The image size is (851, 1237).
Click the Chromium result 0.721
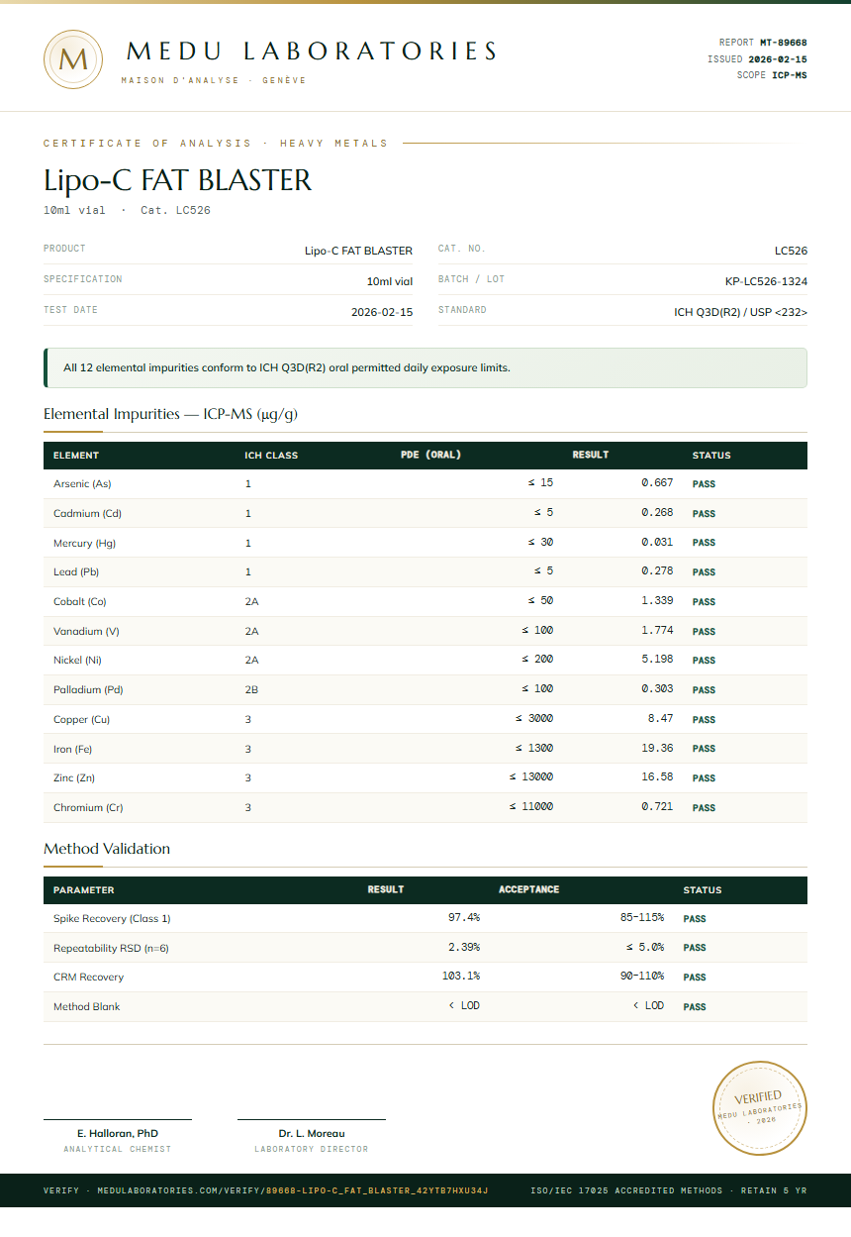(657, 807)
